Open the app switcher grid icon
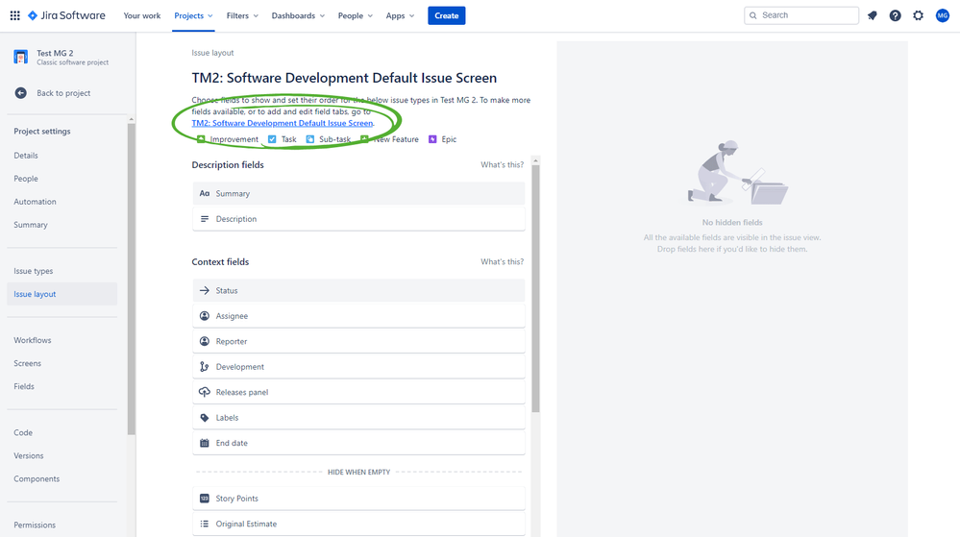The image size is (960, 537). 14,15
